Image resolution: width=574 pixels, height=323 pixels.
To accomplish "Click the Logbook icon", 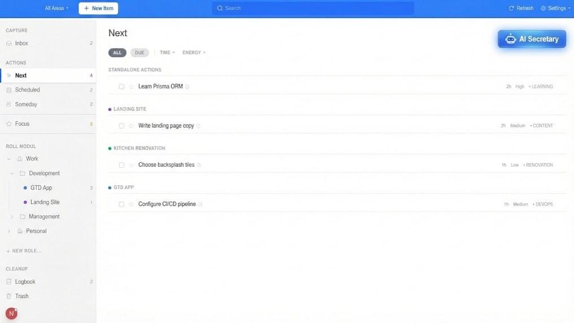I will 9,282.
